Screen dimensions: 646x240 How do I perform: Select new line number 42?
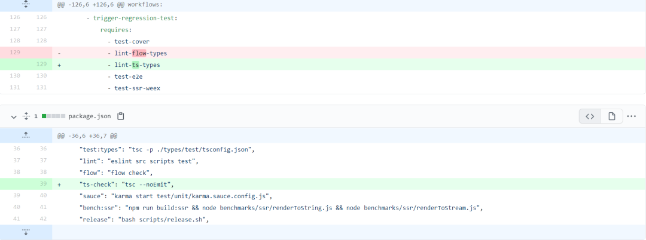(41, 219)
